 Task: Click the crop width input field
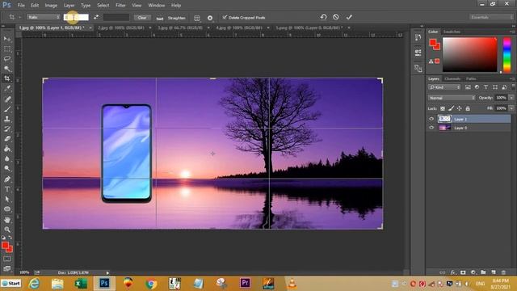pyautogui.click(x=76, y=17)
